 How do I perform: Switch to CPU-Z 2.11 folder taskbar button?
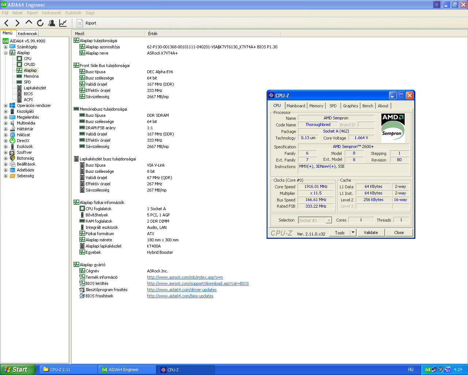(68, 370)
